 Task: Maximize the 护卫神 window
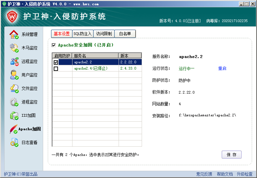coord(247,4)
